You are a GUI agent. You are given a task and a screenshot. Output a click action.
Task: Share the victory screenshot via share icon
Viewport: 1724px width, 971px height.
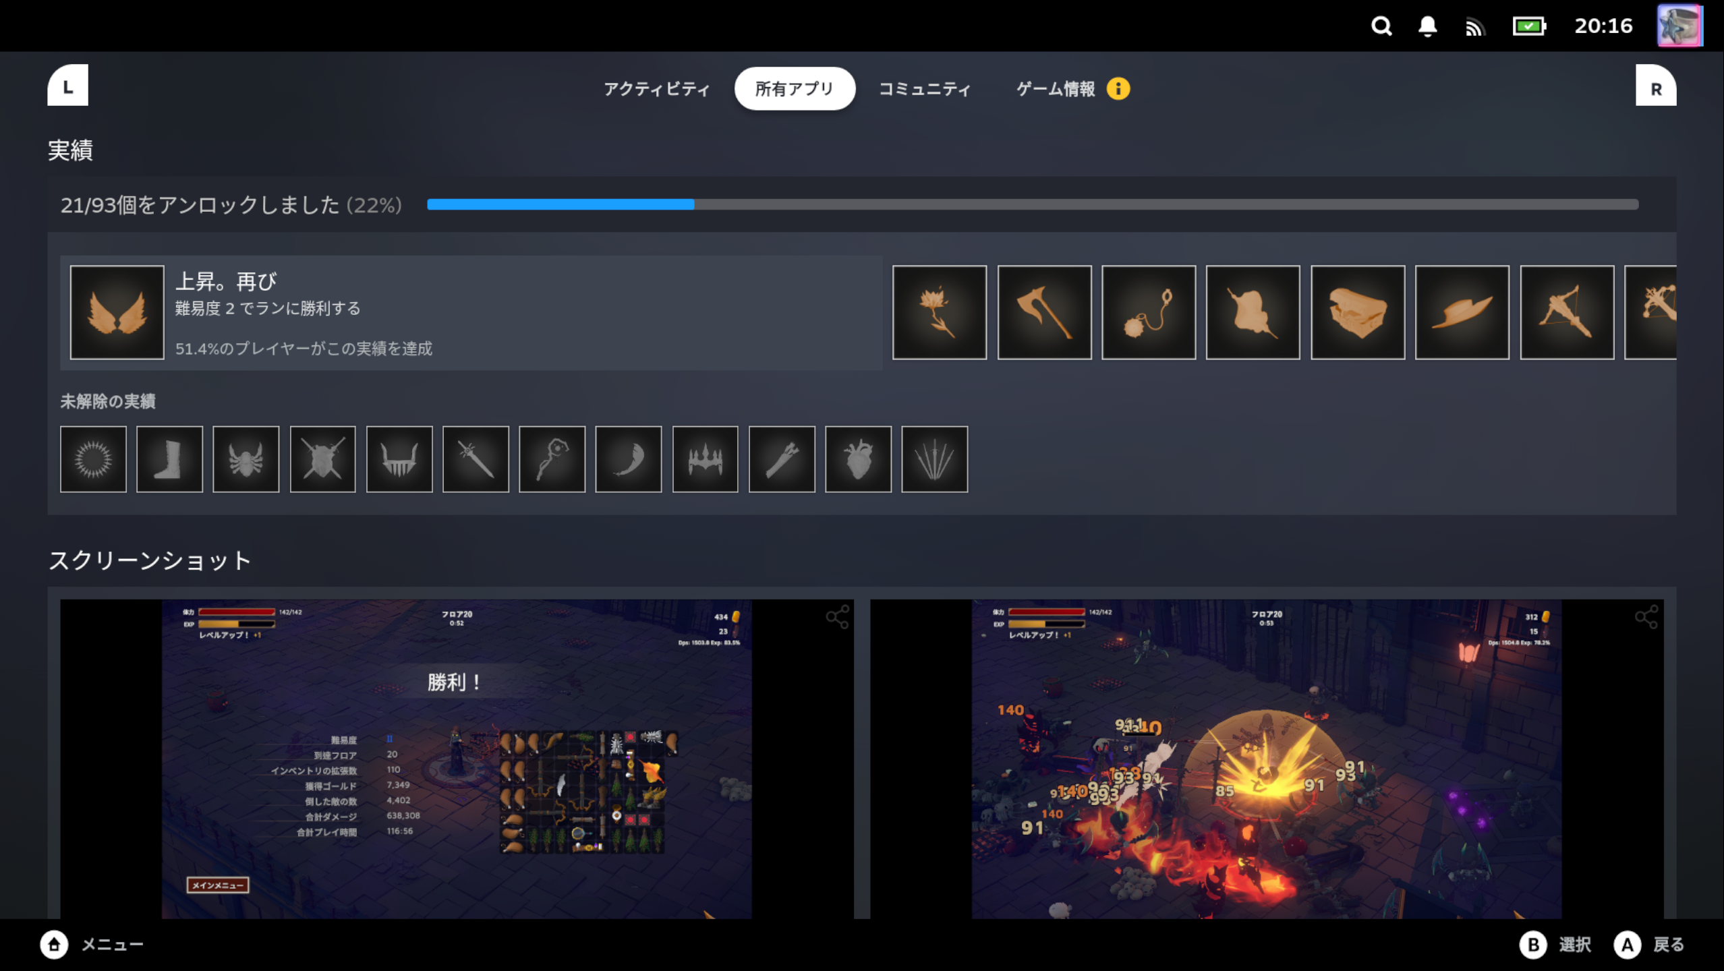(x=837, y=617)
